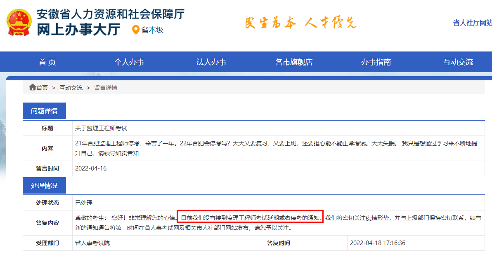Click the 问题详情 section header tab
This screenshot has width=492, height=264.
coord(45,110)
